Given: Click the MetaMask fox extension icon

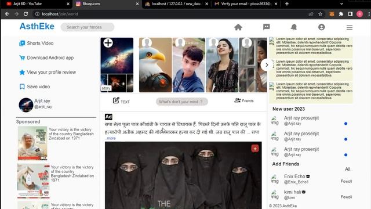Looking at the screenshot, I should (332, 14).
